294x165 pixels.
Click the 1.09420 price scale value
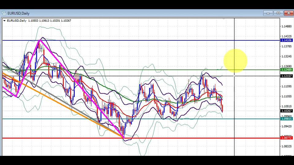tap(287, 126)
